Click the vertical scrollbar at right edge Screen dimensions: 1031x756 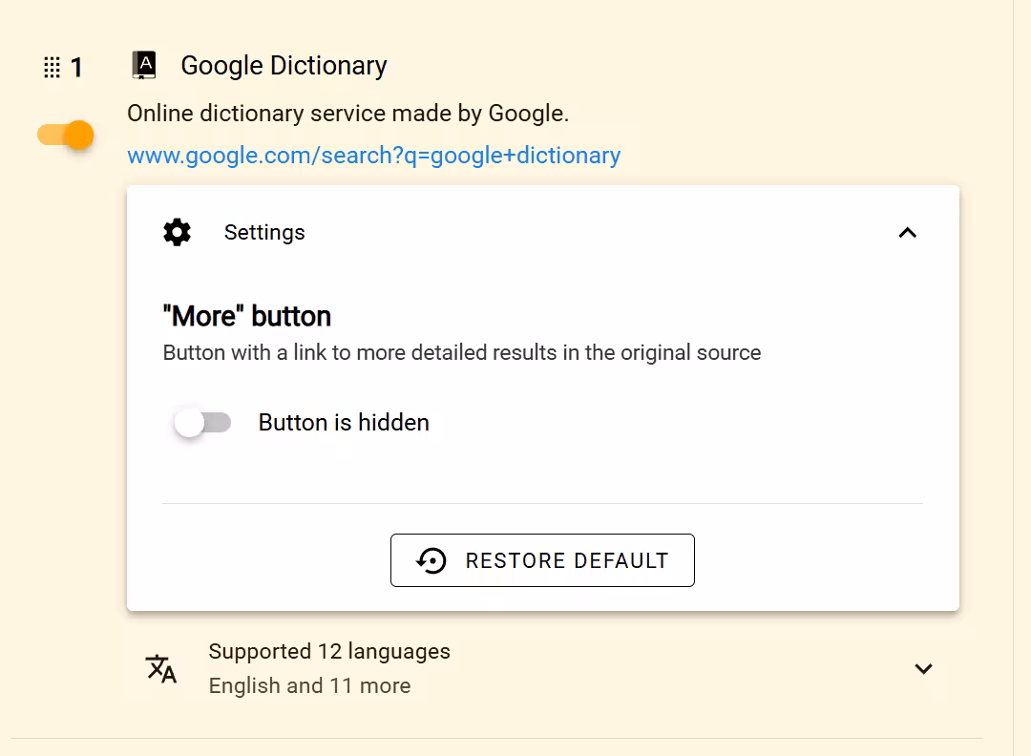[x=1021, y=378]
